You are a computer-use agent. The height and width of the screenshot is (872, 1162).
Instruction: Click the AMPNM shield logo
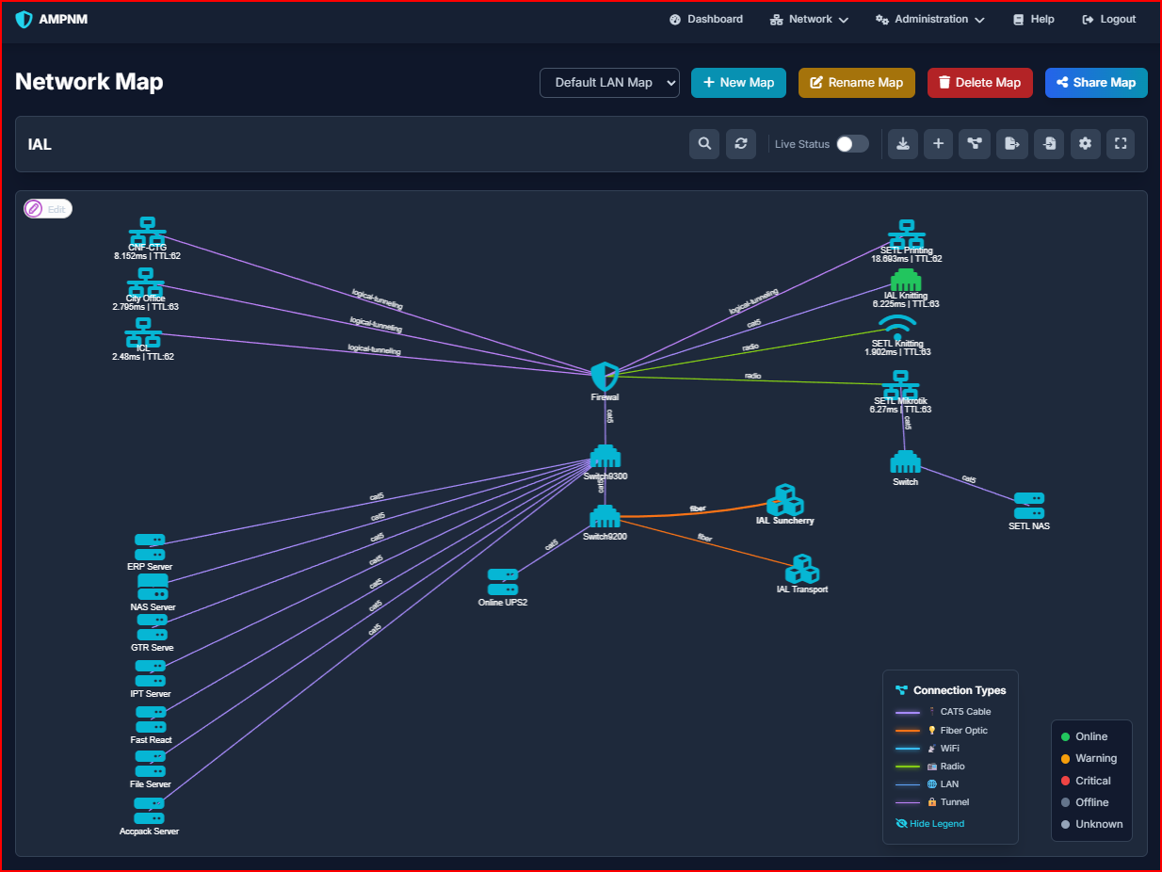tap(24, 19)
